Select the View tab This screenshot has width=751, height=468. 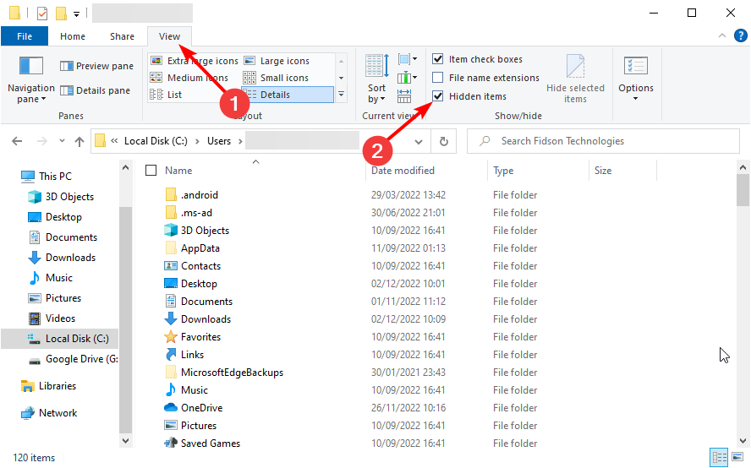point(169,36)
